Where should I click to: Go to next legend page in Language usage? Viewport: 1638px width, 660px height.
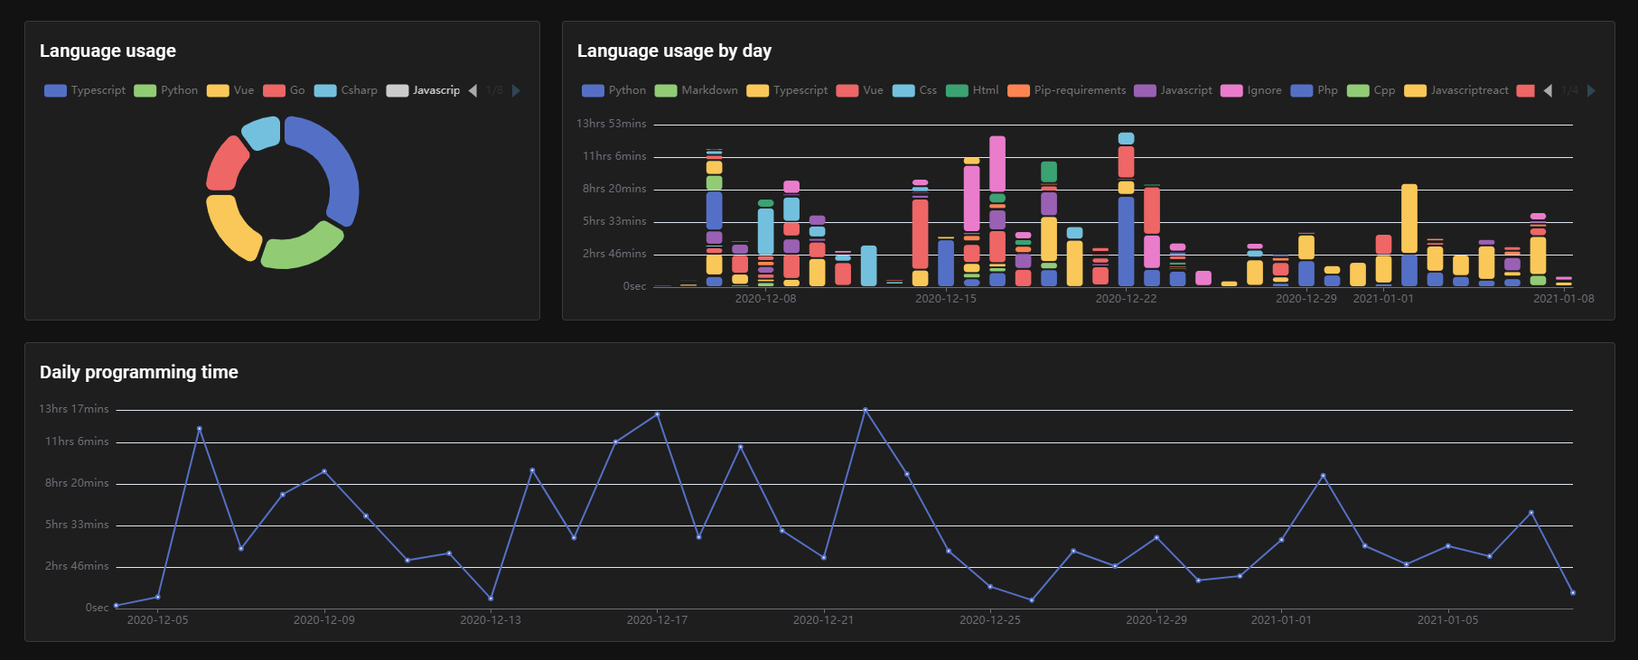[x=516, y=90]
